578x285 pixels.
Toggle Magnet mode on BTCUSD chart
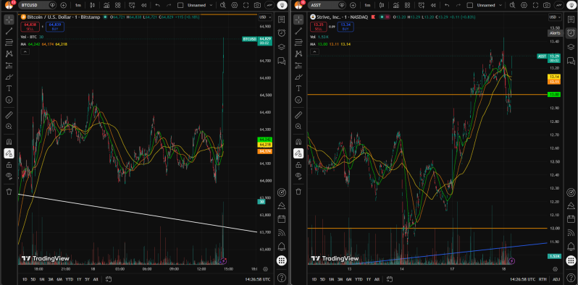tap(9, 142)
